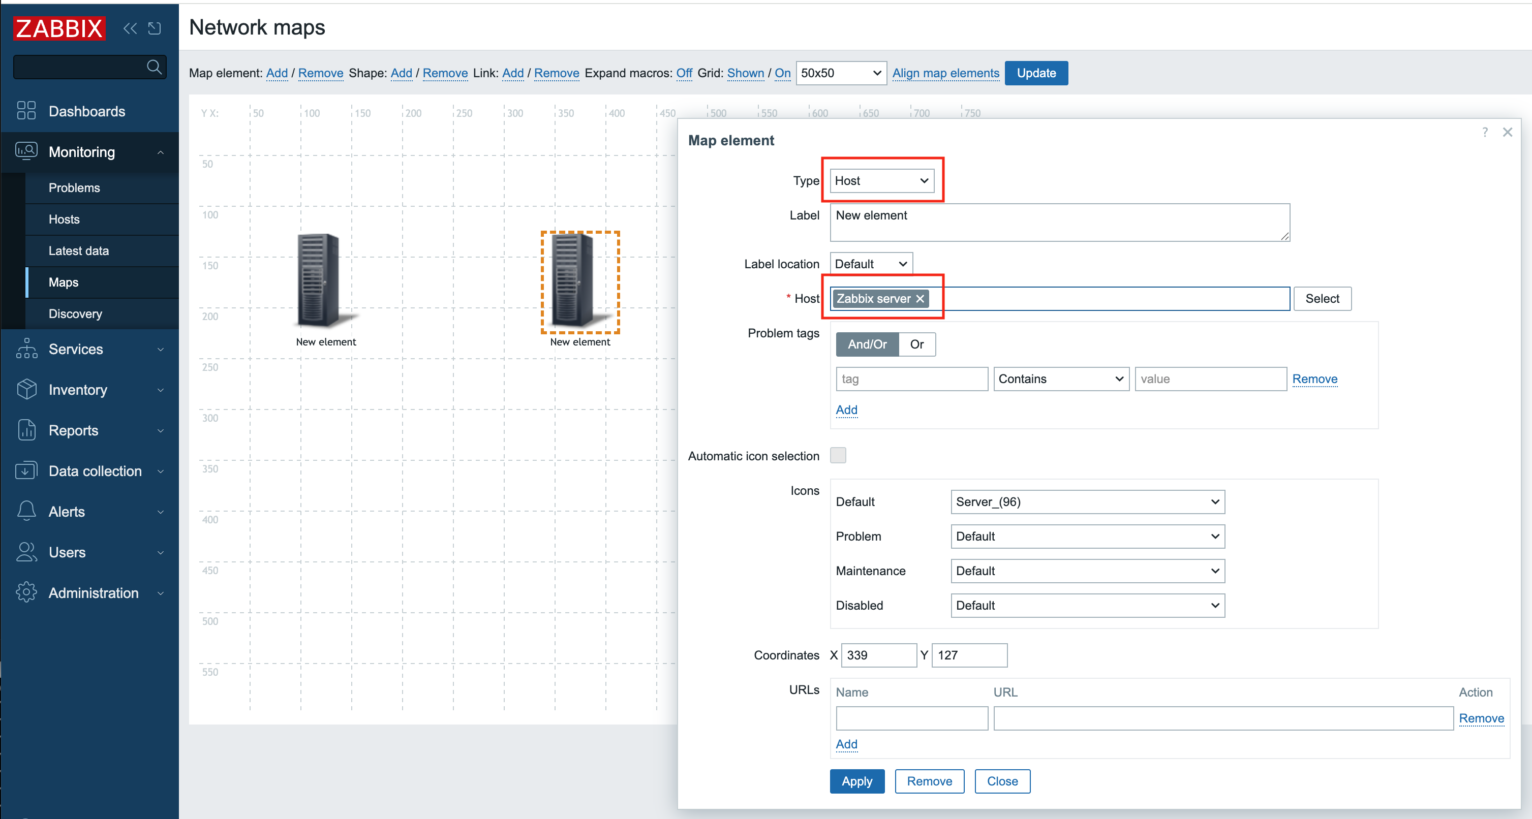This screenshot has height=819, width=1532.
Task: Click the Administration gear icon
Action: tap(26, 592)
